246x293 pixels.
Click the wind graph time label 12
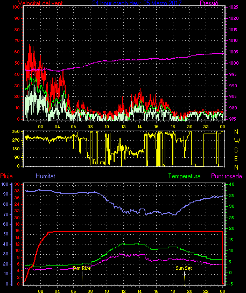[x=123, y=127]
